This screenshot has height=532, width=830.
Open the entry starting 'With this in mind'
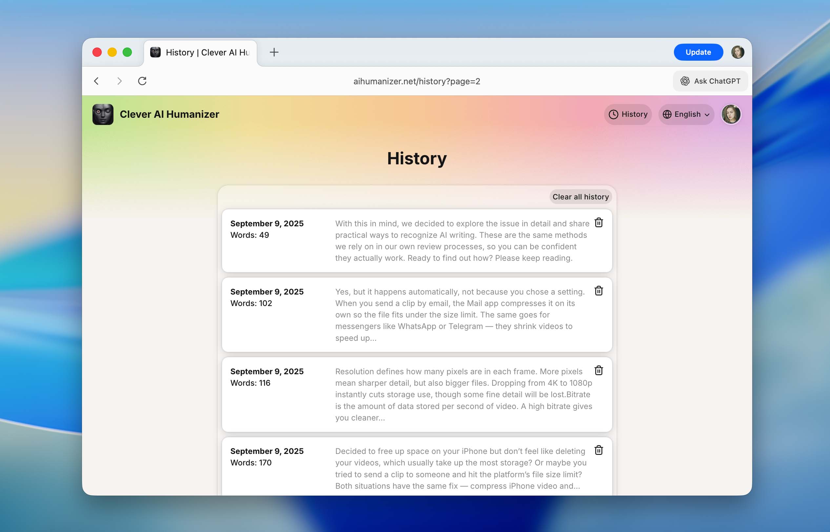(x=417, y=241)
